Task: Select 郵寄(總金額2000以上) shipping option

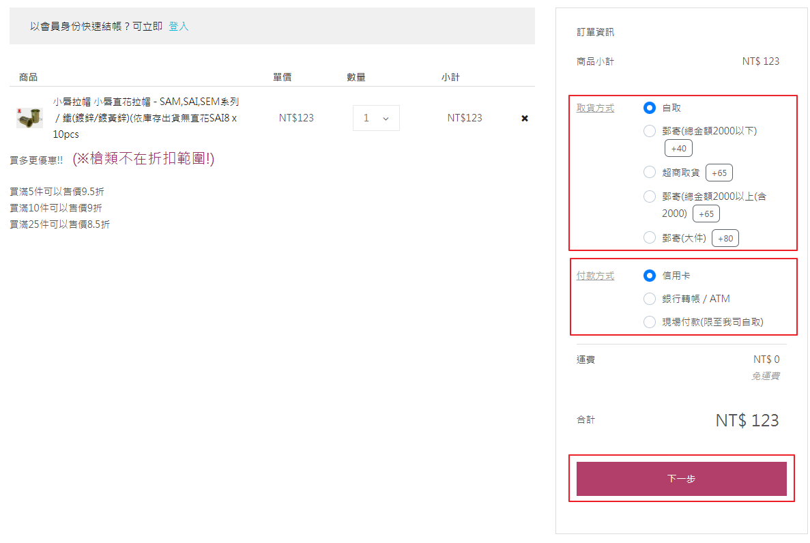Action: [650, 196]
